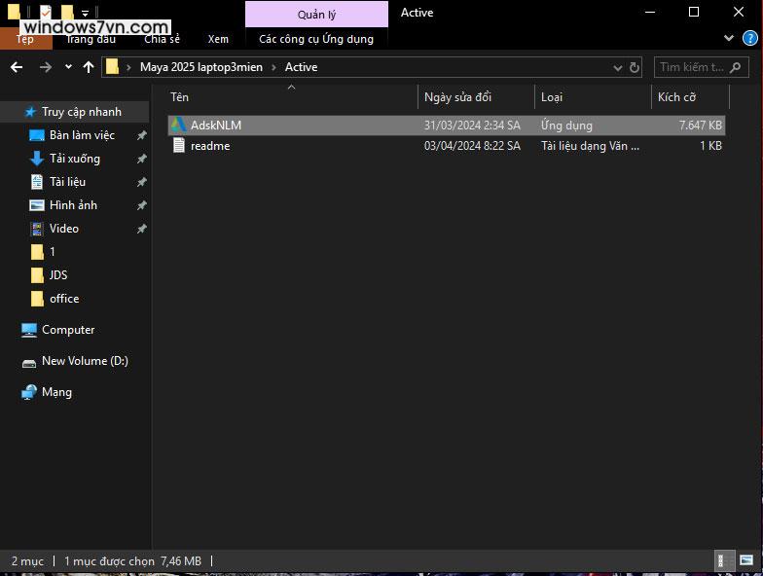Open Tải xuống in quick access
The image size is (763, 576).
click(x=75, y=159)
